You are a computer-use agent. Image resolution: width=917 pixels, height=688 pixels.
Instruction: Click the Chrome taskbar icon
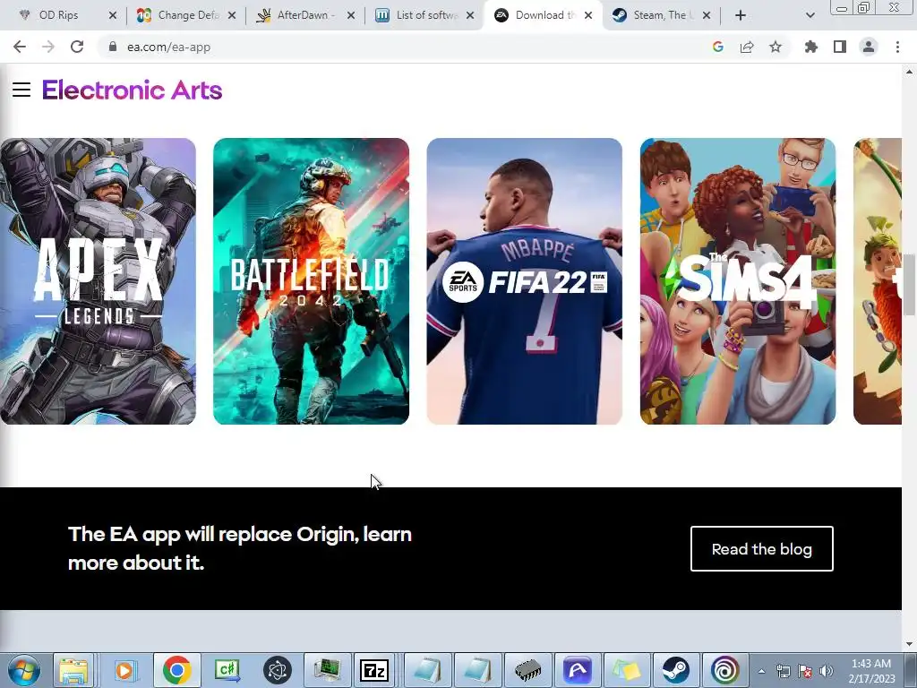pos(176,670)
